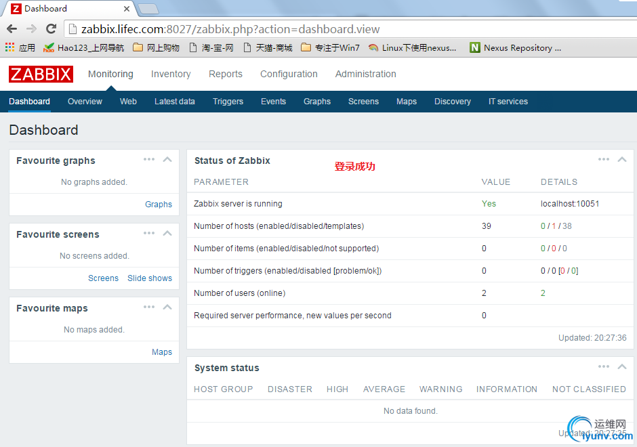Screen dimensions: 637x447
Task: Click 'Number of users (online)' row text
Action: click(x=240, y=293)
